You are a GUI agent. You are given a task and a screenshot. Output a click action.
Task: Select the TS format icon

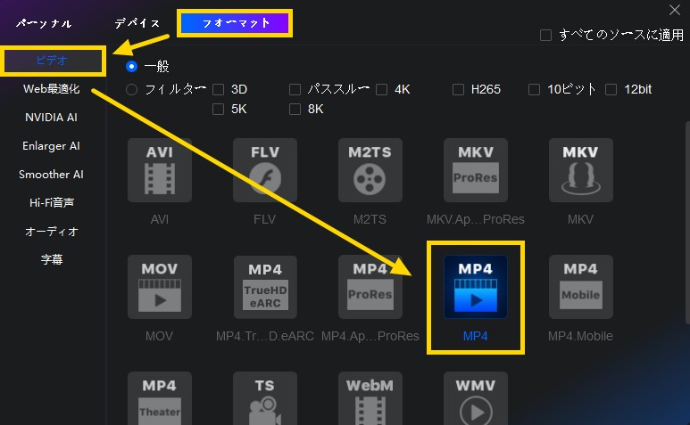265,398
